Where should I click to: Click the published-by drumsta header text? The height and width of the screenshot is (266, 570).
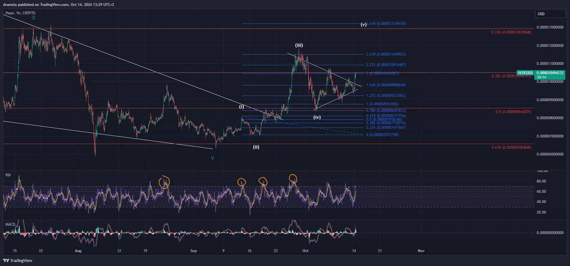[58, 5]
